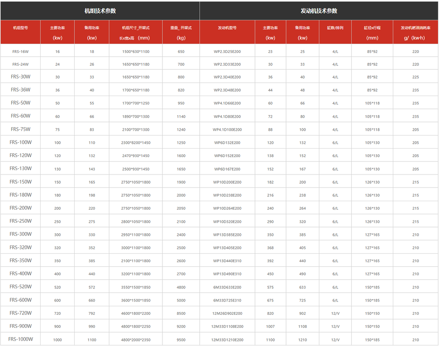Viewport: 439px width, 349px height.
Task: Click engine model 6M33D633E200
Action: (227, 287)
